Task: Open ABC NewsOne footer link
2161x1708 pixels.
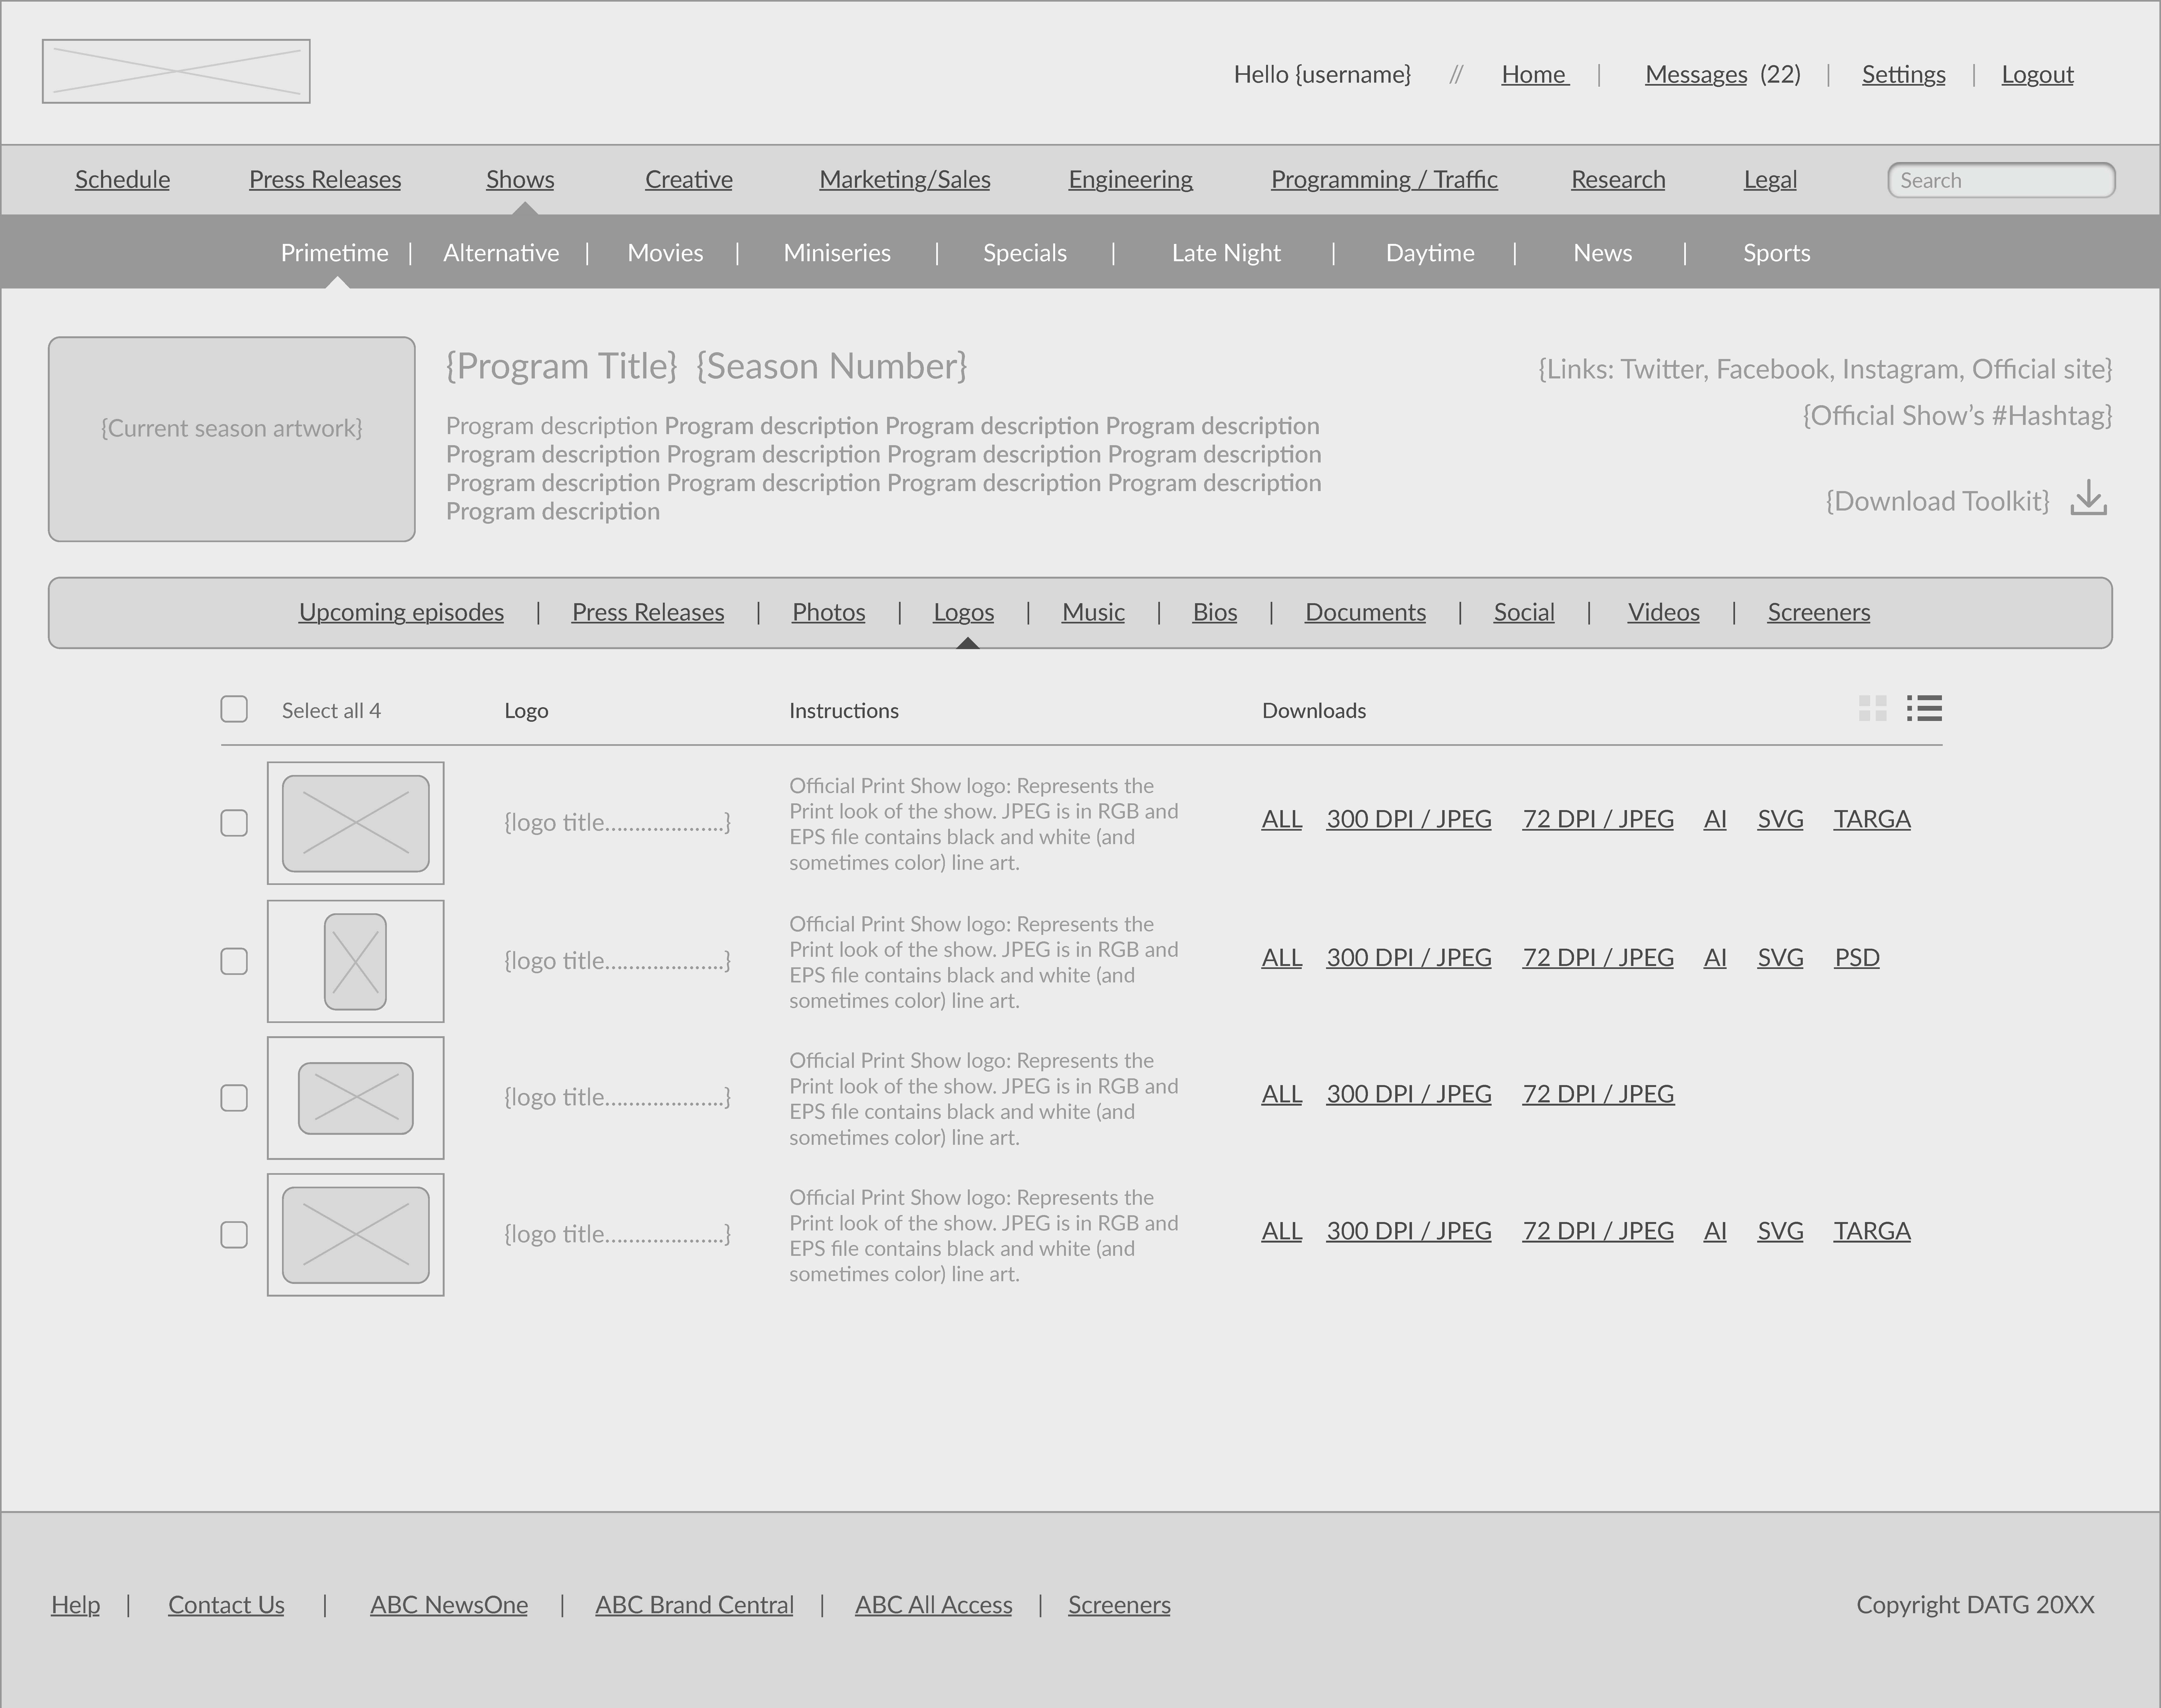Action: coord(449,1605)
